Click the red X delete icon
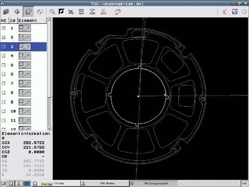Screen dimensions: 249x187 224,12
